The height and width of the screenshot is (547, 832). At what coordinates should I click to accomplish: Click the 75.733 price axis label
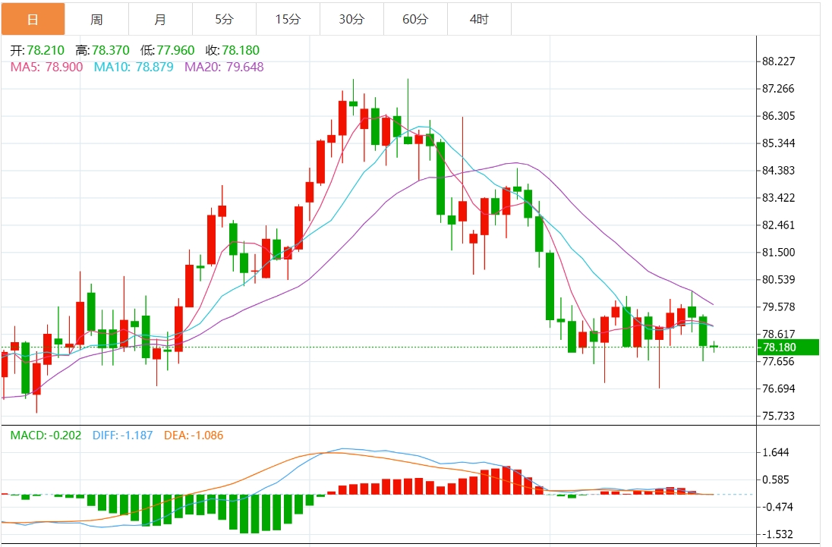click(x=778, y=416)
